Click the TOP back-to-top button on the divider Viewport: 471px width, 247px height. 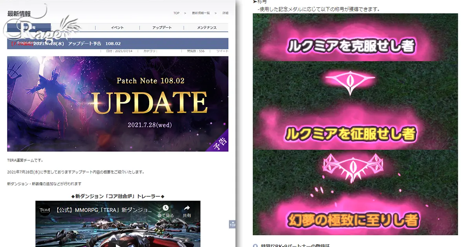pyautogui.click(x=232, y=225)
